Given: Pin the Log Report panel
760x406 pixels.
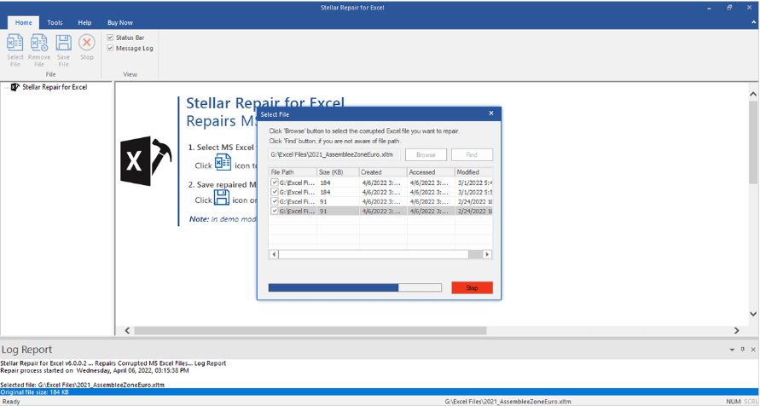Looking at the screenshot, I should tap(743, 350).
